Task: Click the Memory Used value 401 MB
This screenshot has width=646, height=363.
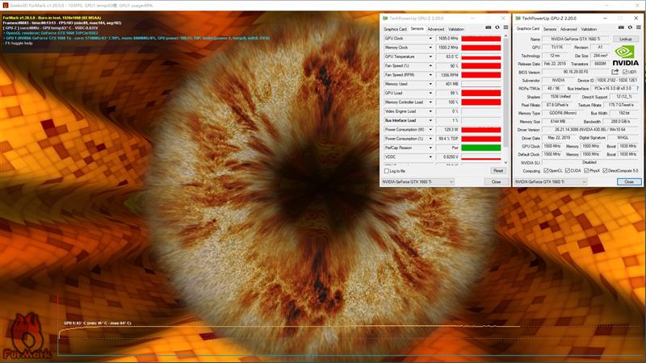Action: coord(448,84)
